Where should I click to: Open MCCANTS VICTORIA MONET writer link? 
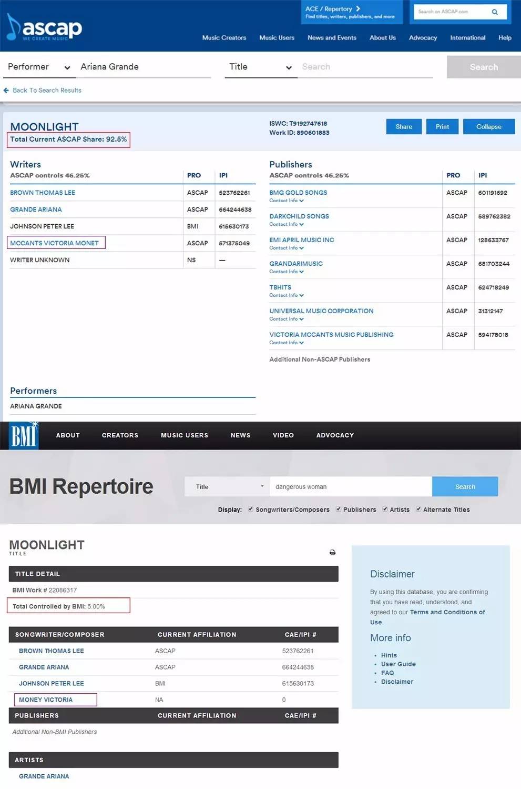(x=54, y=243)
